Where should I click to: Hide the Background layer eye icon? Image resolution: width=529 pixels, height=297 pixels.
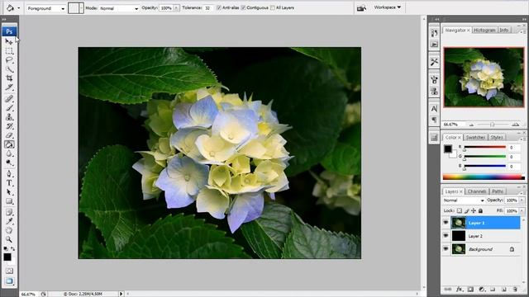(446, 249)
